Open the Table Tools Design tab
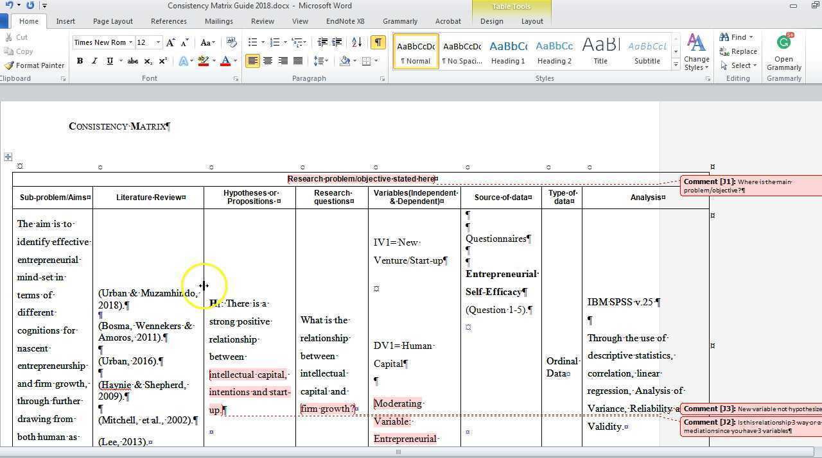 491,21
